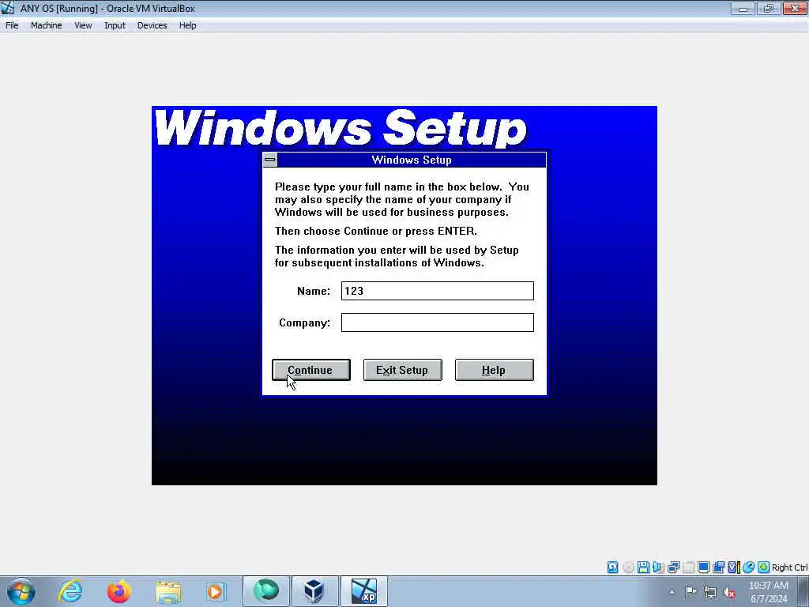Show hidden tray icons arrow
This screenshot has width=809, height=607.
tap(672, 592)
